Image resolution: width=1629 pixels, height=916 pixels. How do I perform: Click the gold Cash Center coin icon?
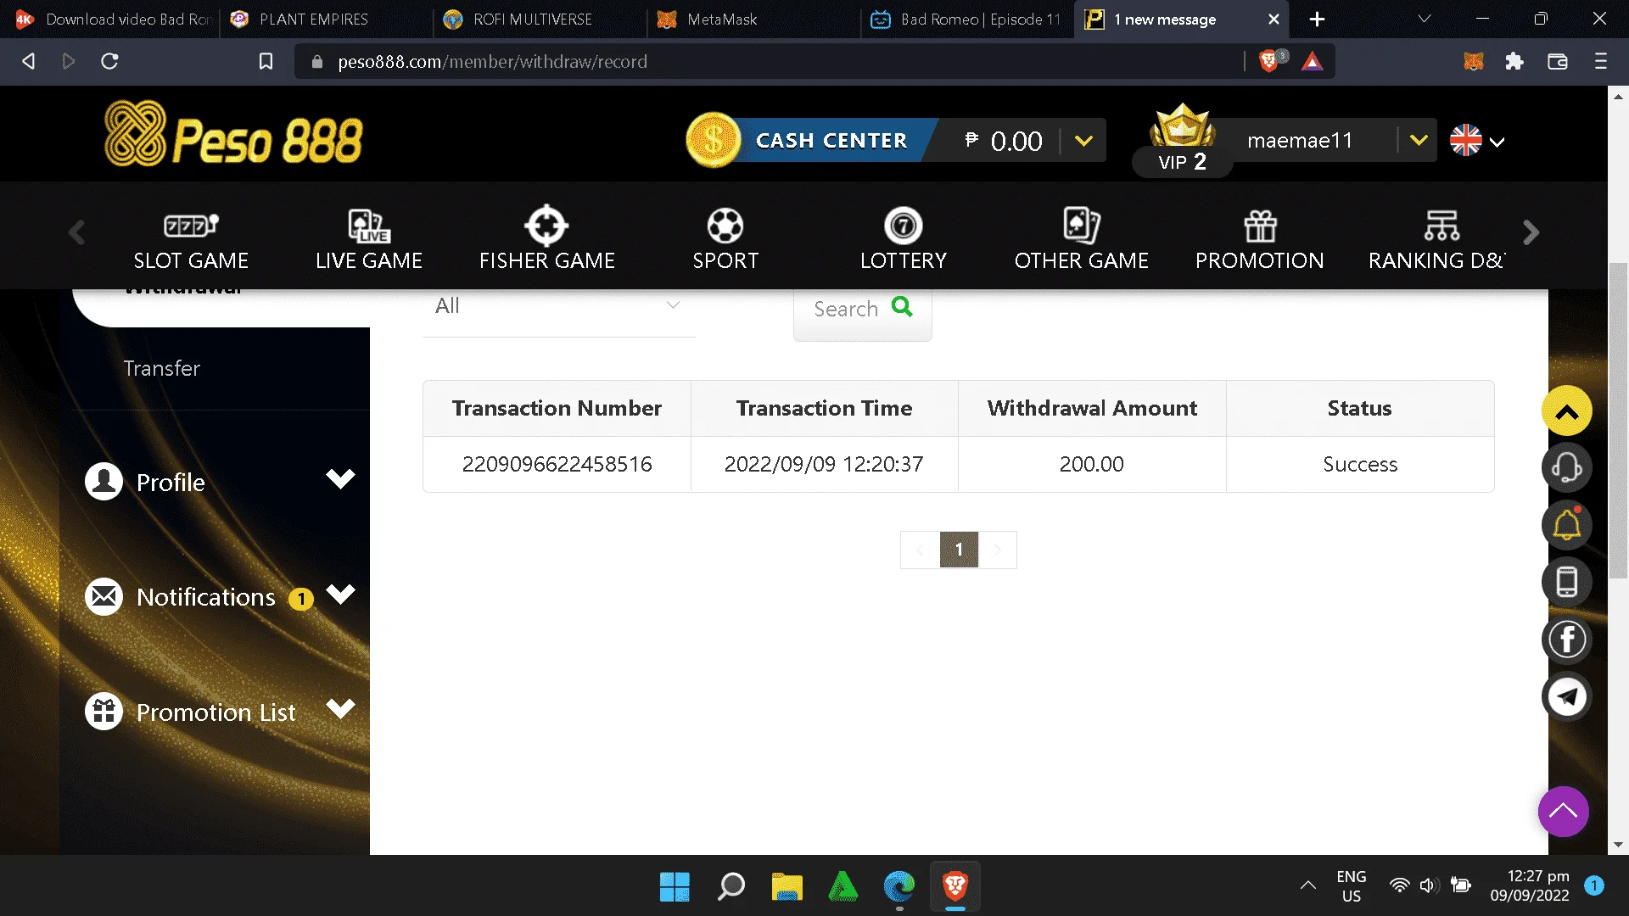714,140
